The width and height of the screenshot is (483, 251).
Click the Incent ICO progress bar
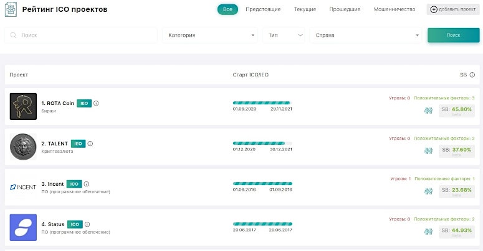pos(262,183)
